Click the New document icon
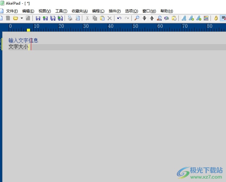The width and height of the screenshot is (226, 182). [x=1, y=18]
